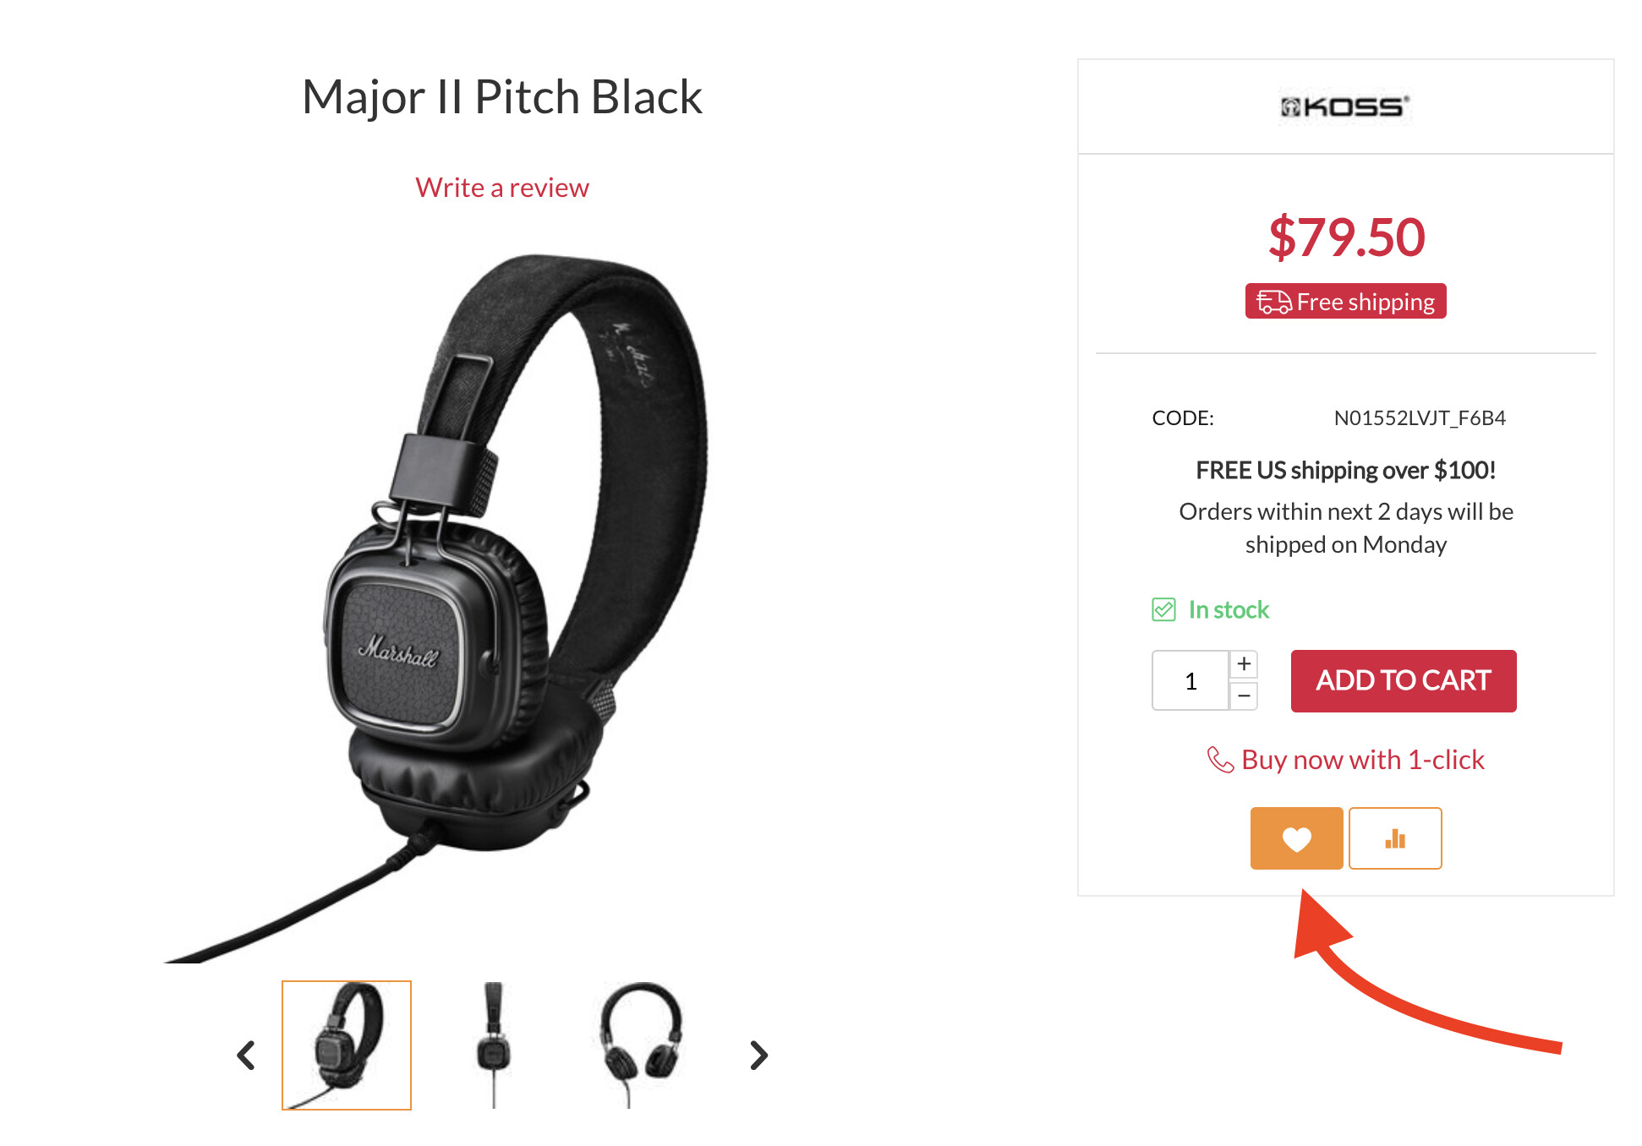Open the Write a review link
This screenshot has width=1642, height=1146.
[x=502, y=188]
